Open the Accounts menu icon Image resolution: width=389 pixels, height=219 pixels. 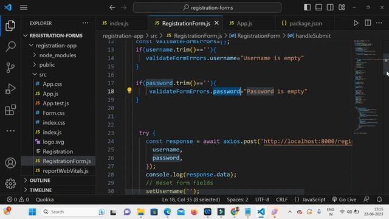[10, 163]
